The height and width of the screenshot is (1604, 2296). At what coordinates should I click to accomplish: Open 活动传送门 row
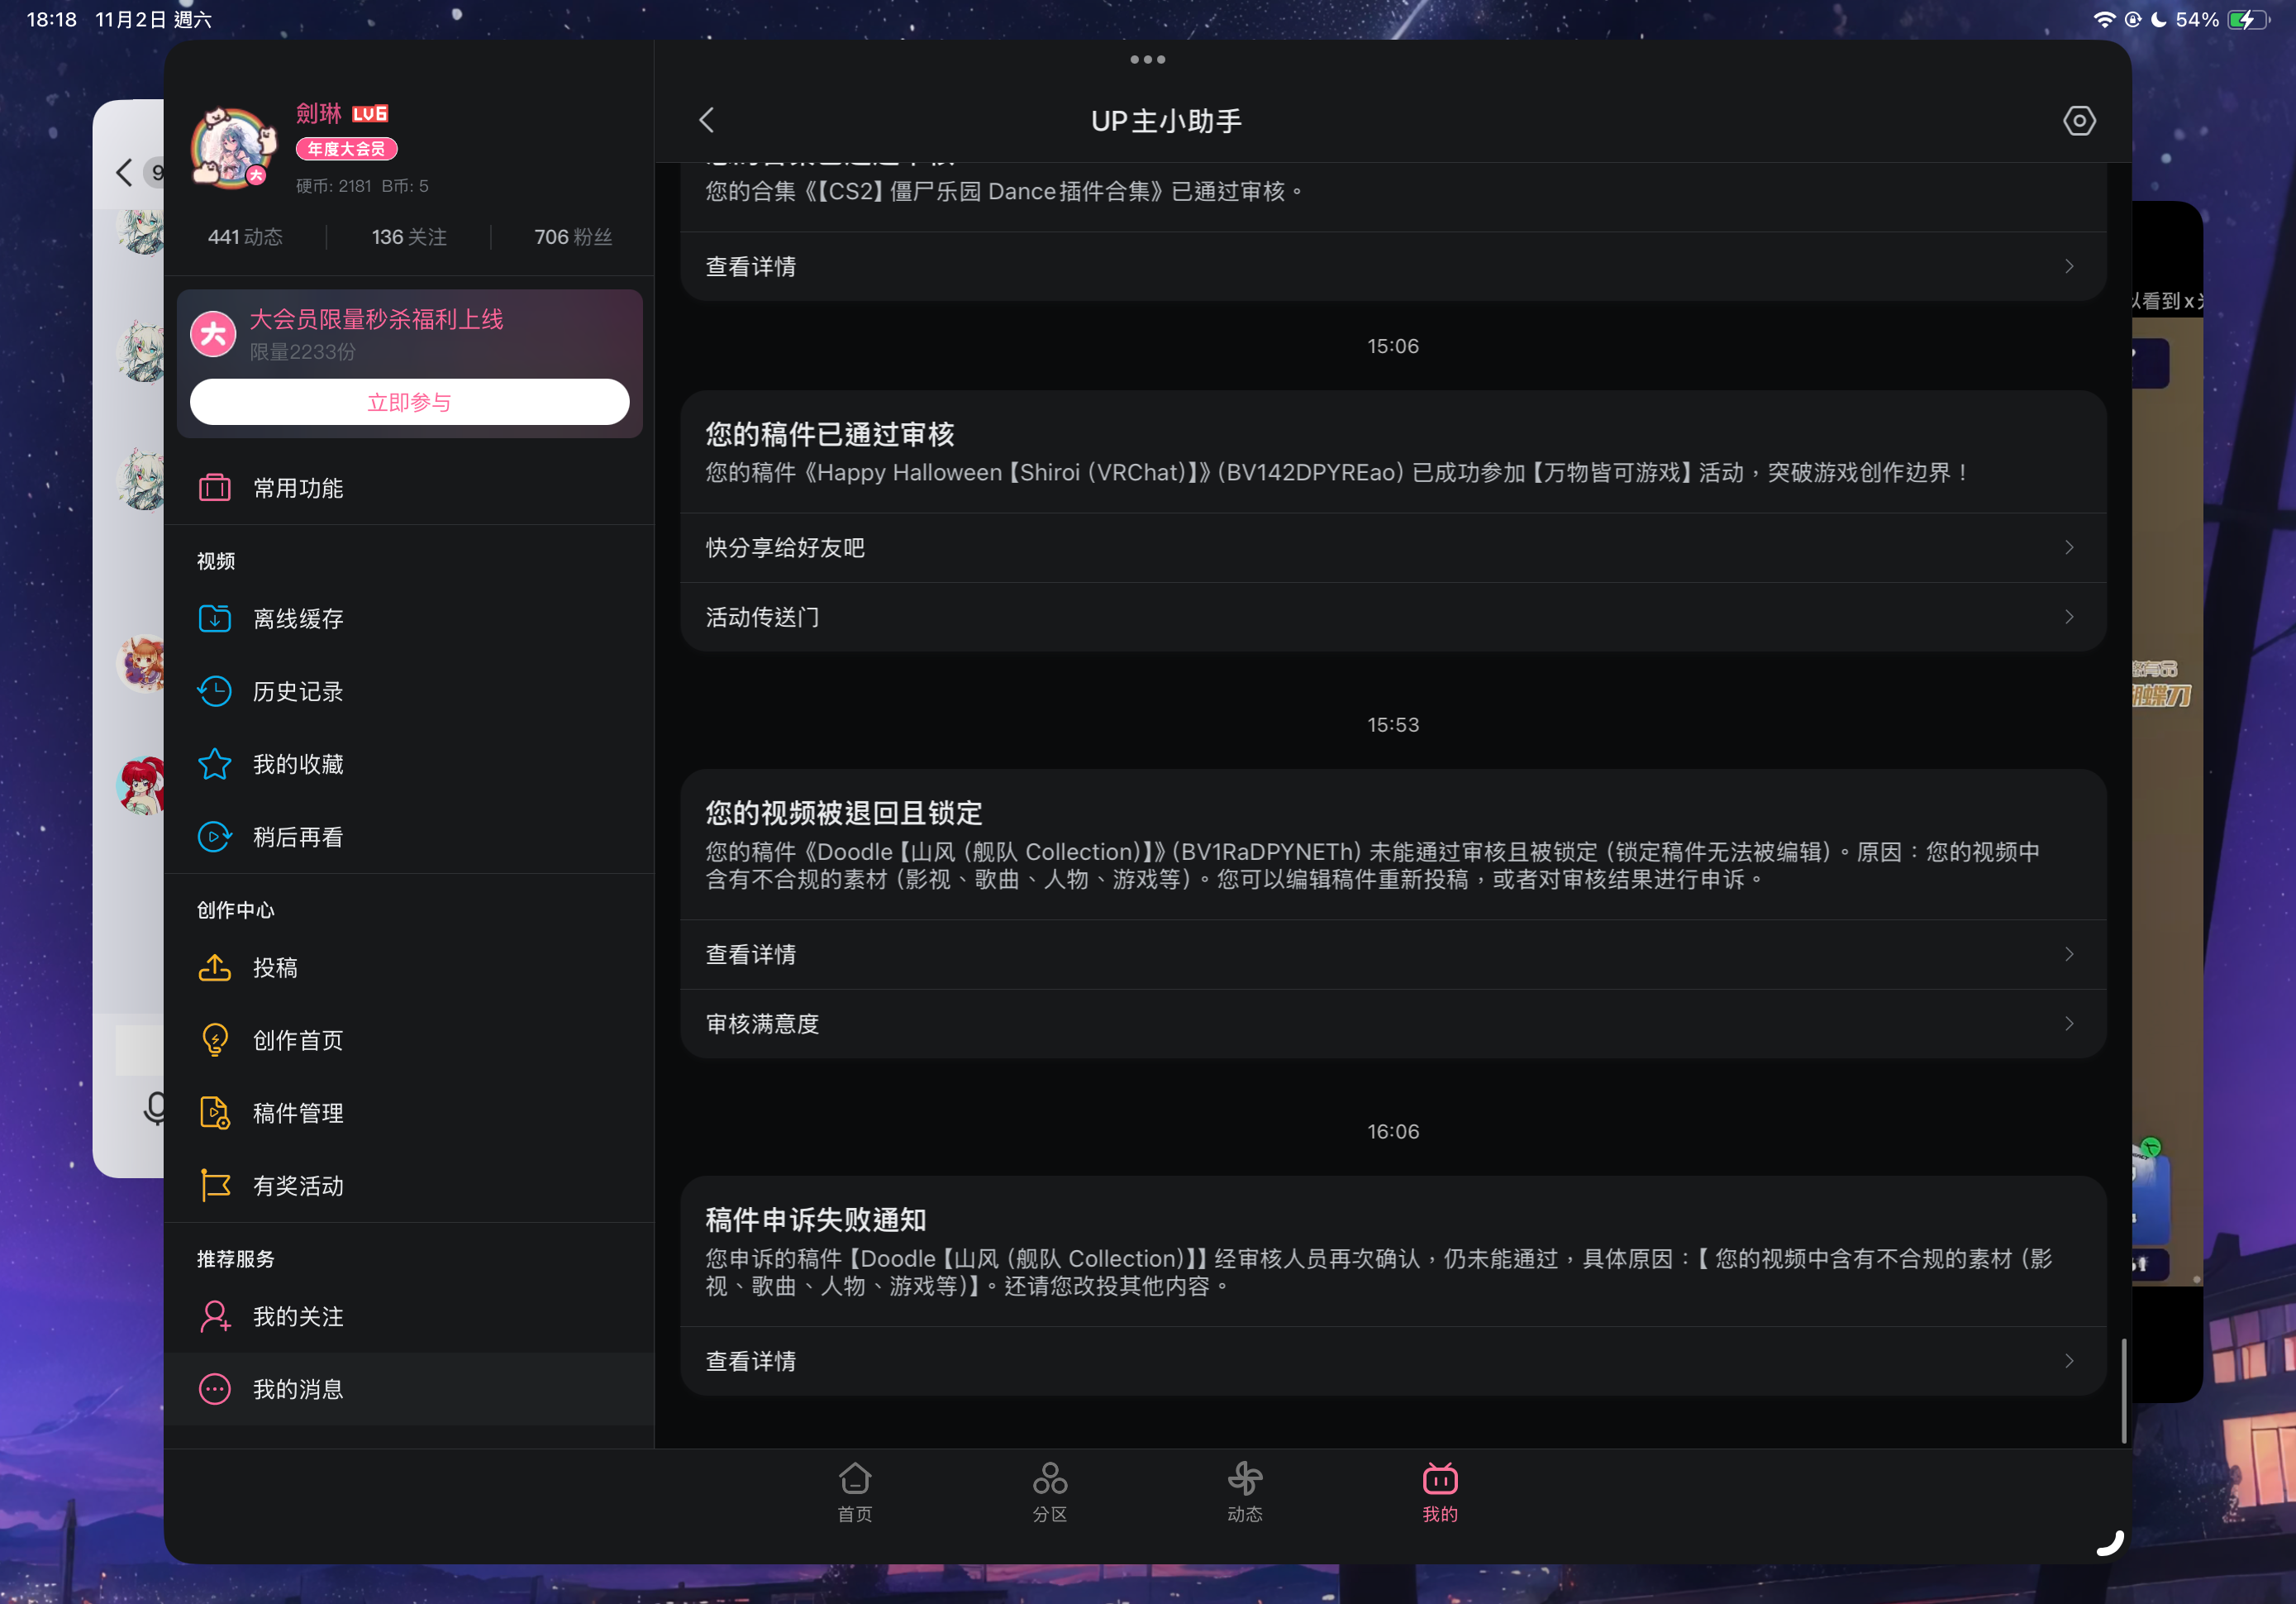(1392, 618)
